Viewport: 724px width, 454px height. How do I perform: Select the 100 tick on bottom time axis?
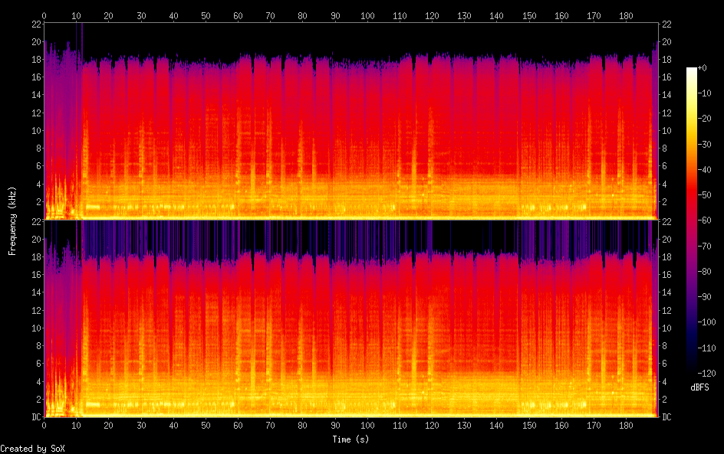click(367, 425)
